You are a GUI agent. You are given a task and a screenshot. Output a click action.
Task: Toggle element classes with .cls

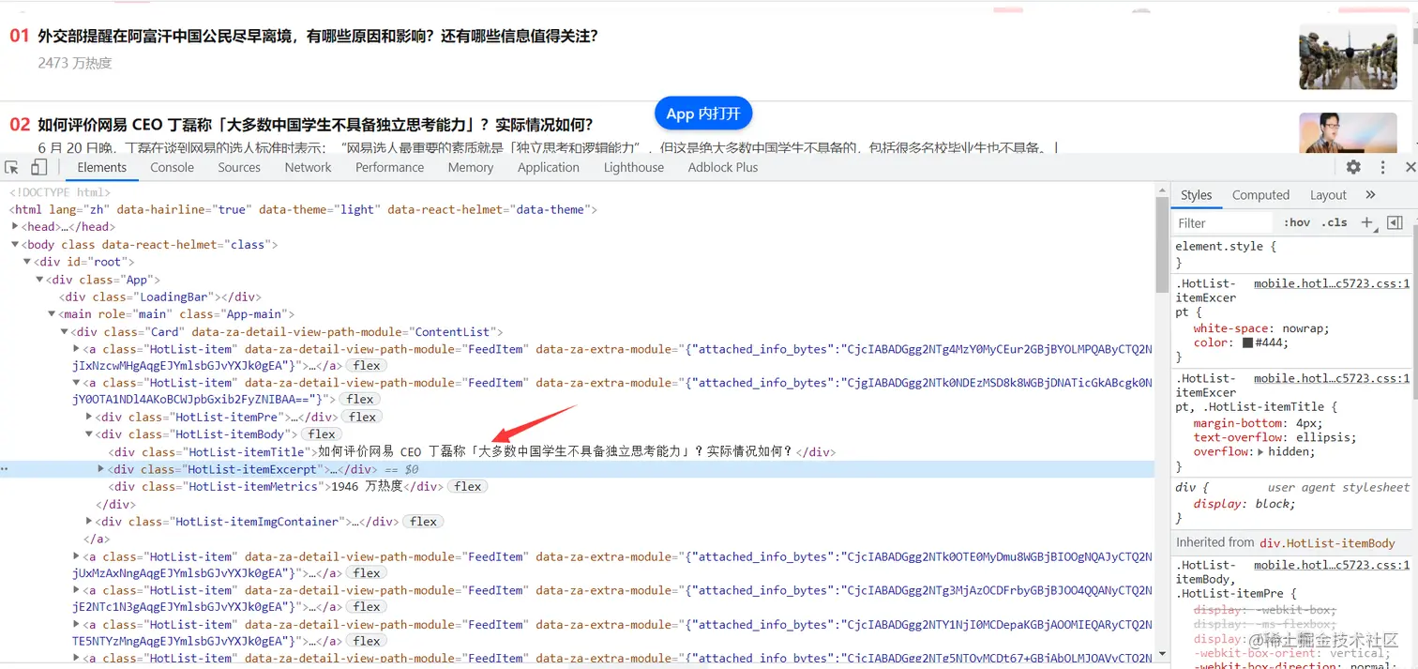[1335, 222]
